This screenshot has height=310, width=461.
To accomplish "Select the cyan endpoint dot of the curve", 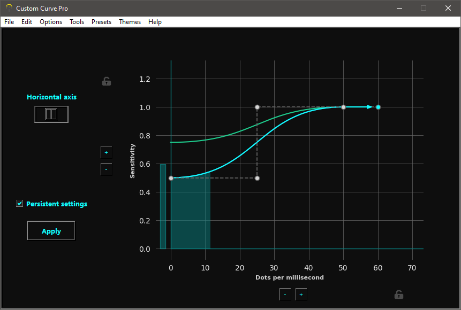I will tap(377, 107).
